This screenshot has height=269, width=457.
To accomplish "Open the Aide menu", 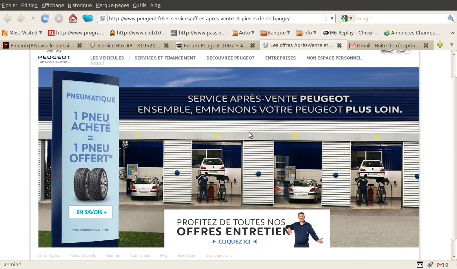I will coord(155,5).
